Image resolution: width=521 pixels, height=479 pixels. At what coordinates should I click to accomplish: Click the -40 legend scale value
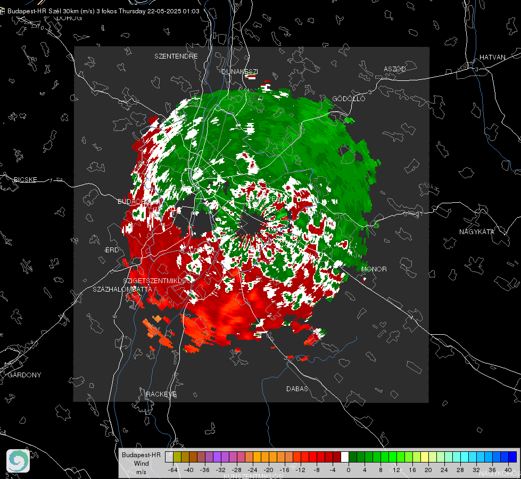[189, 470]
